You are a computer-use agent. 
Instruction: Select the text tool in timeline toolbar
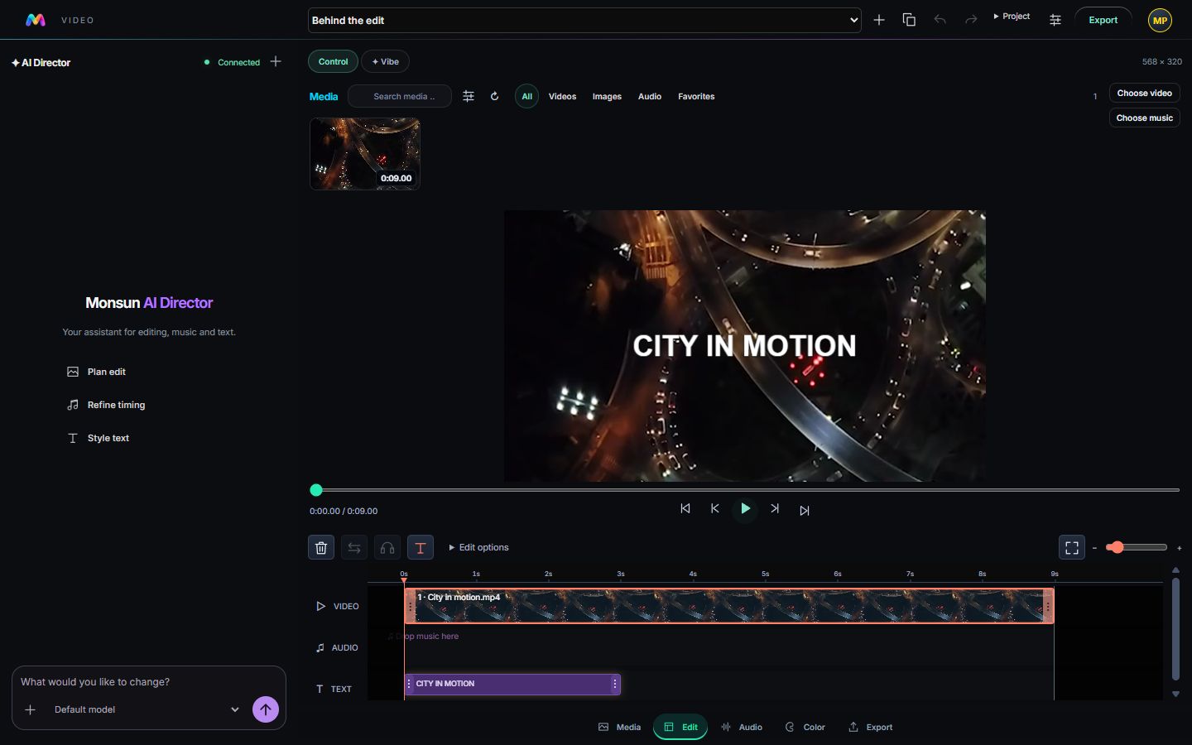click(421, 547)
